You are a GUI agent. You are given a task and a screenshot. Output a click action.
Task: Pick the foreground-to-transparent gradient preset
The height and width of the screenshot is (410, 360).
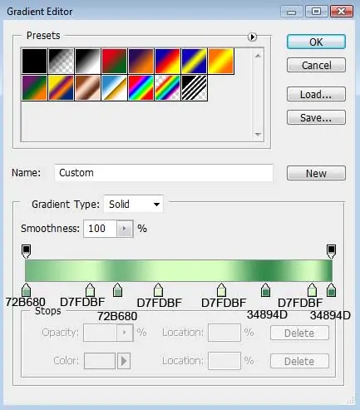click(x=61, y=61)
